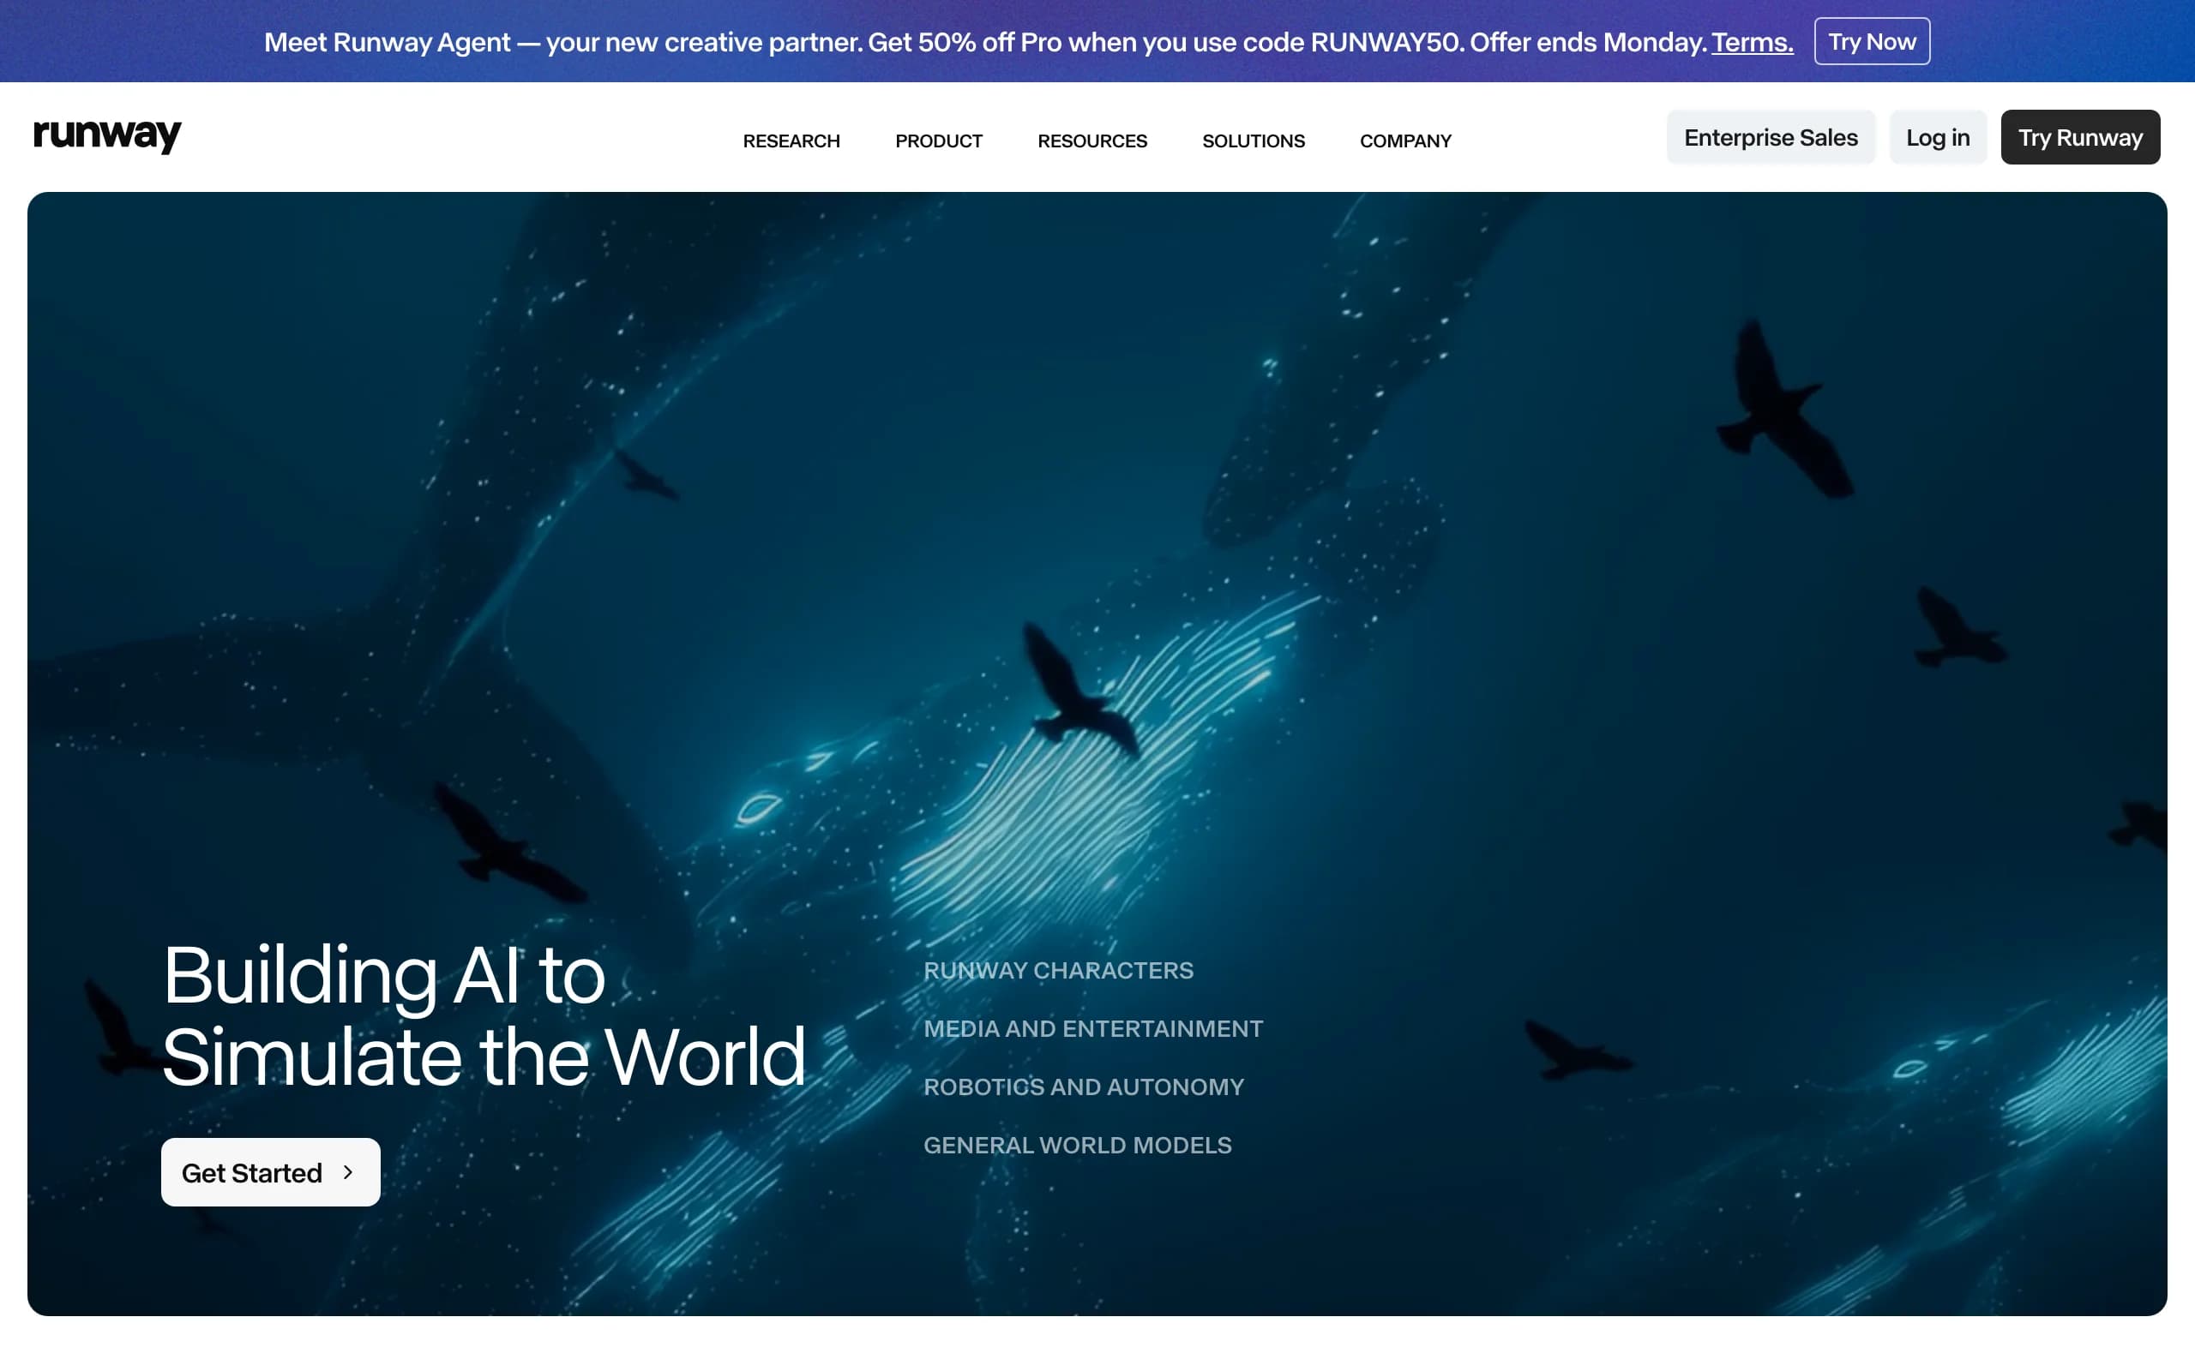Click the Log in button
The width and height of the screenshot is (2195, 1371).
pyautogui.click(x=1938, y=137)
